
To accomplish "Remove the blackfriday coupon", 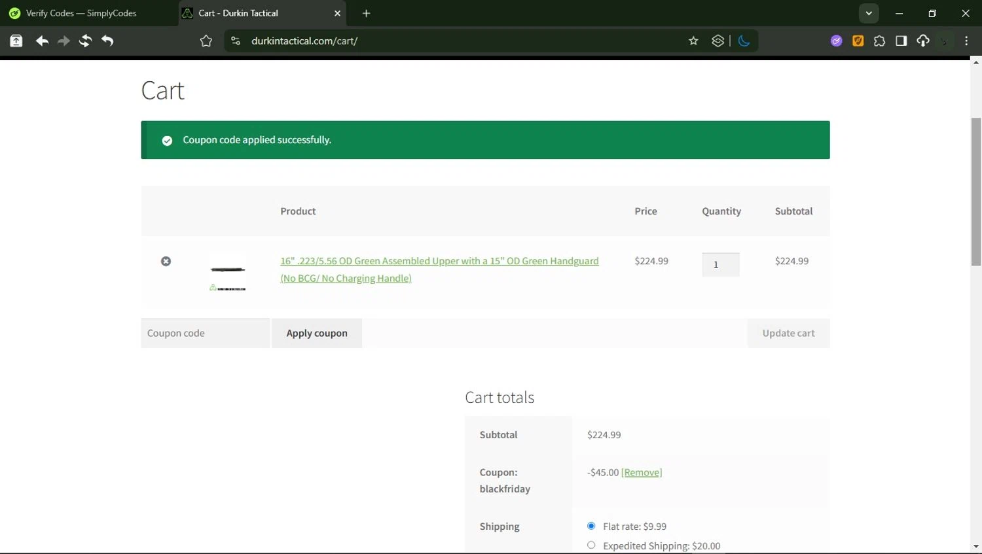I will tap(642, 472).
